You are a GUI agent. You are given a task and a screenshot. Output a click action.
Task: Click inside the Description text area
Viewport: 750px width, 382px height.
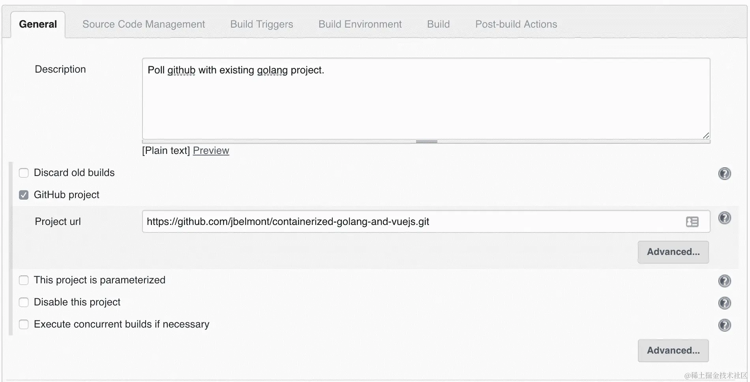(x=426, y=103)
